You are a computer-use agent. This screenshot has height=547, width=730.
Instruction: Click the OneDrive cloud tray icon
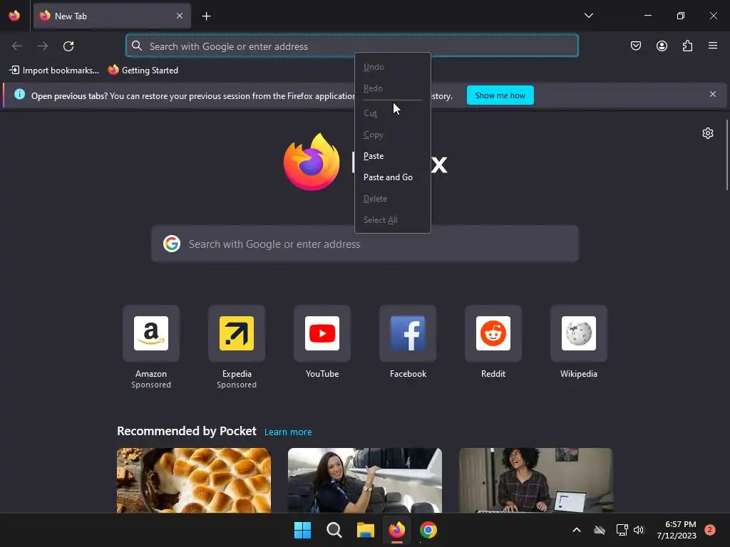tap(600, 530)
